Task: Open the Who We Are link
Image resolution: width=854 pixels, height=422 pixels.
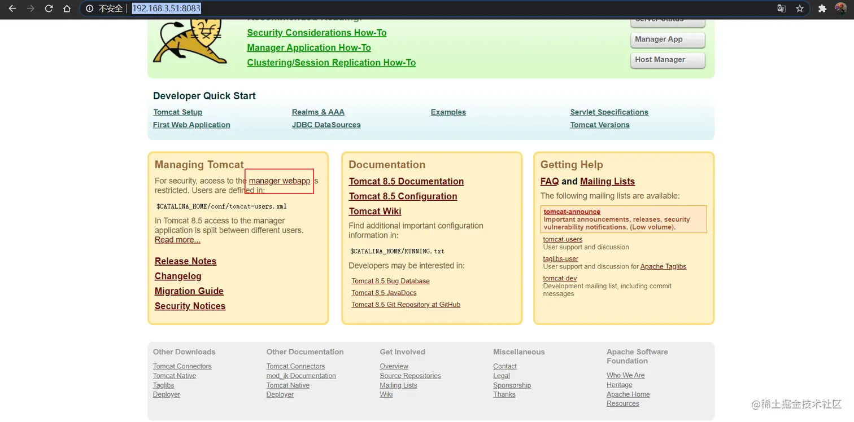Action: (626, 375)
